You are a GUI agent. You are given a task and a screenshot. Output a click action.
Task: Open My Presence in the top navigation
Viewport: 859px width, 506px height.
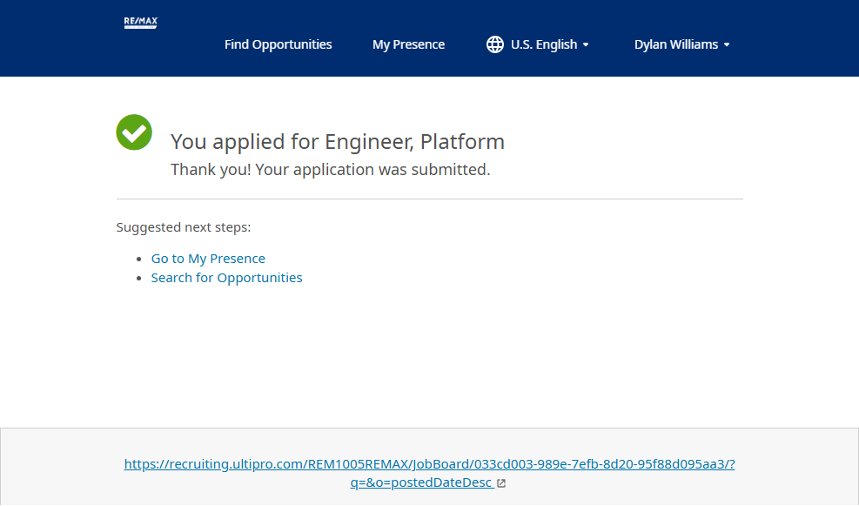(x=408, y=44)
